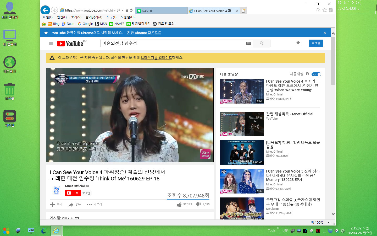
Task: Open the 즐겨찾기(A) menu
Action: coord(94,17)
